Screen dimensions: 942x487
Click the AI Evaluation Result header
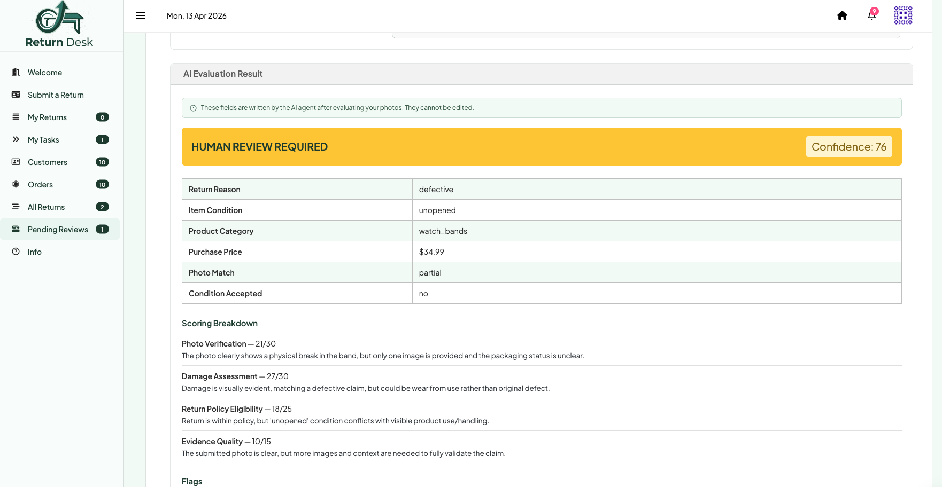tap(542, 74)
